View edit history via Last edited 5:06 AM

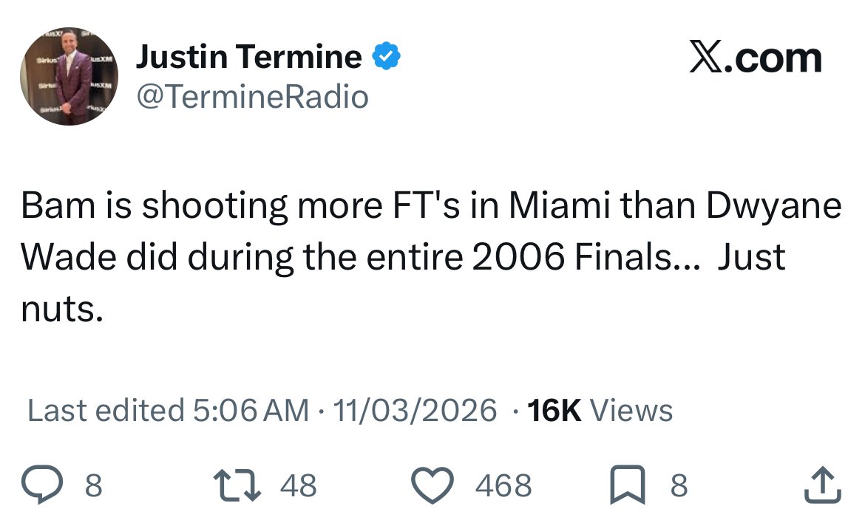pyautogui.click(x=168, y=411)
